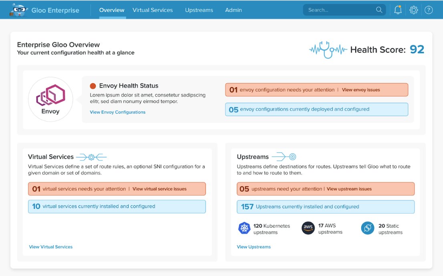The image size is (443, 276).
Task: Click the Static upstreams icon
Action: pos(368,228)
